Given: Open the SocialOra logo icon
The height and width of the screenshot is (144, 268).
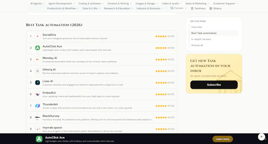Looking at the screenshot, I should click(38, 36).
